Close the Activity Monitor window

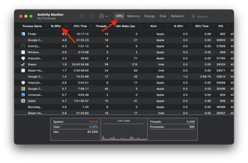tap(21, 16)
